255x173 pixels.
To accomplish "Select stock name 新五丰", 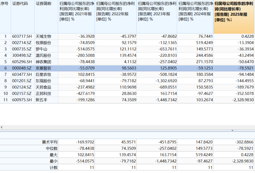I will click(x=41, y=100).
